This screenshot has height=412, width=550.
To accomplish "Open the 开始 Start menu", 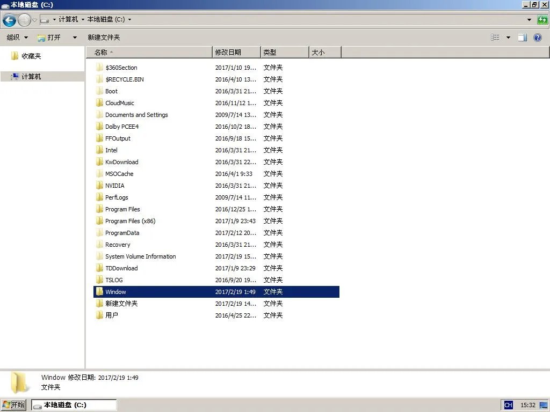I will [x=13, y=404].
